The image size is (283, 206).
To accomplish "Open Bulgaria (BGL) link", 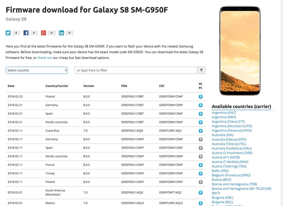I will point(222,202).
